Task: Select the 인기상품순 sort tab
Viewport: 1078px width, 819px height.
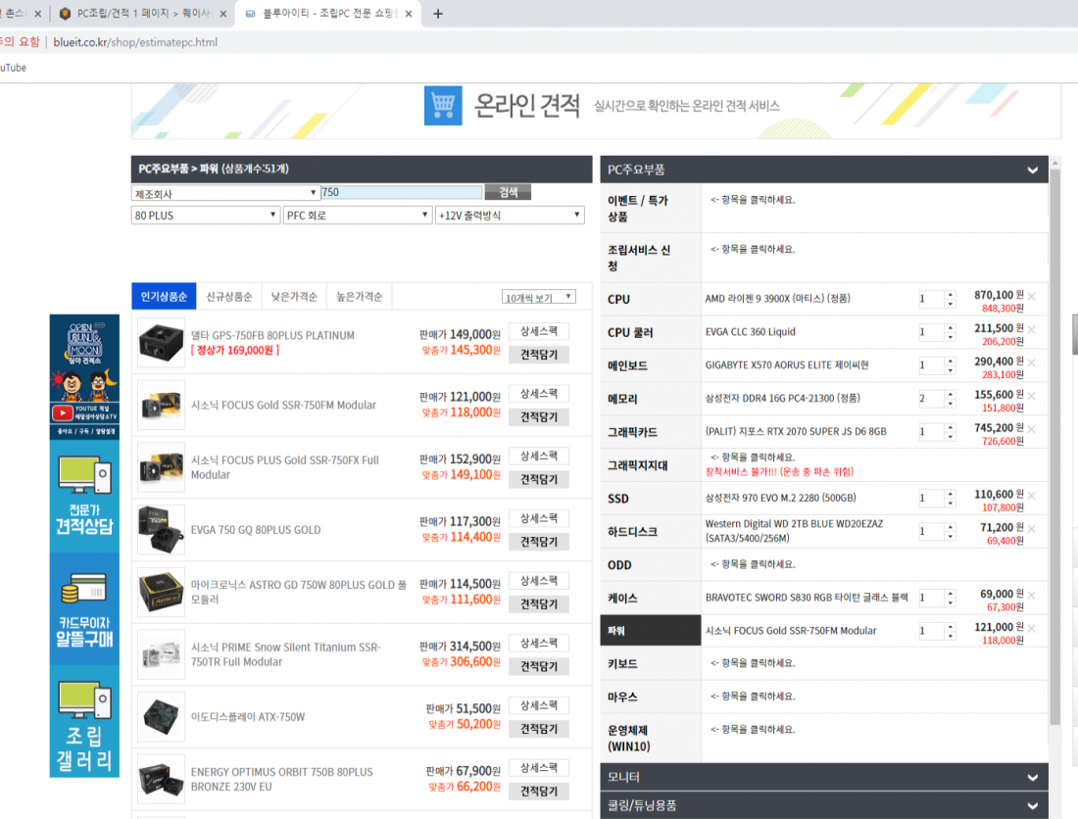Action: point(164,296)
